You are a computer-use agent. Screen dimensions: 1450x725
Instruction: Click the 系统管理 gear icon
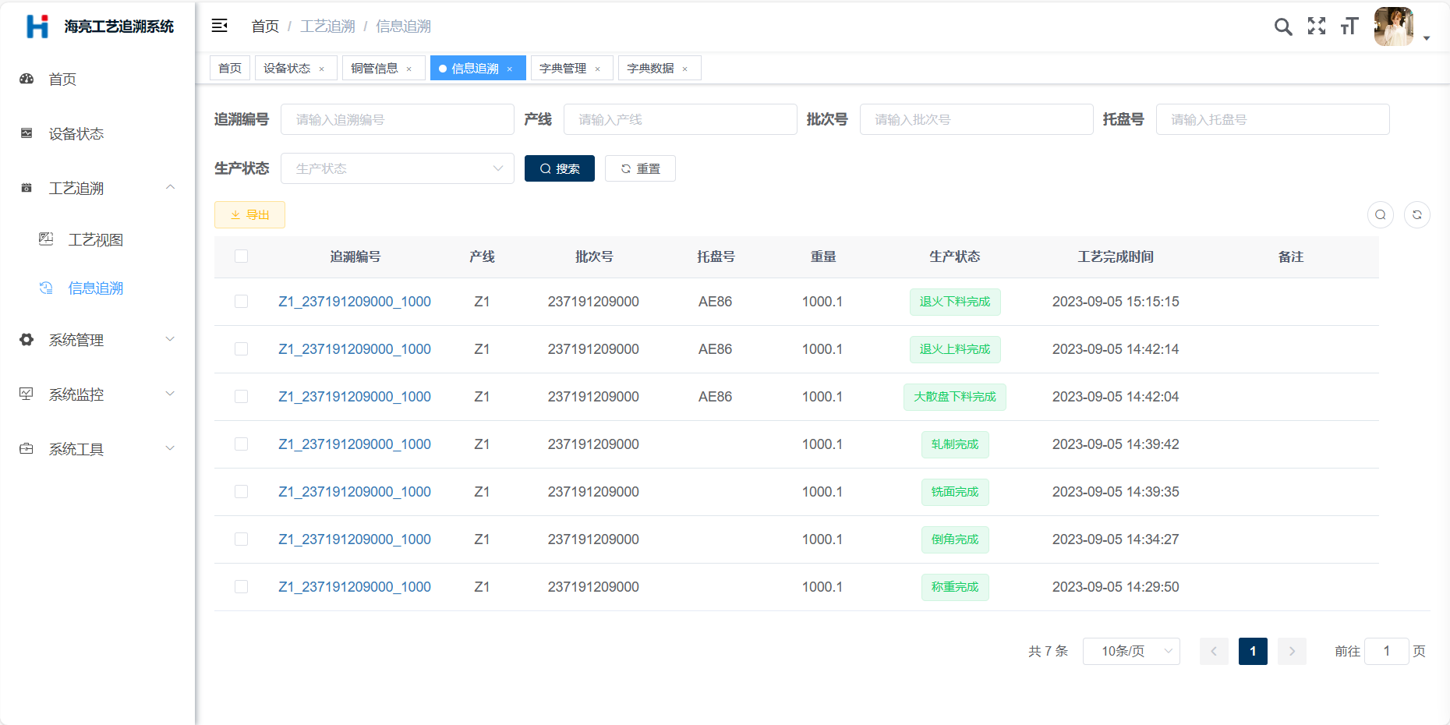27,340
